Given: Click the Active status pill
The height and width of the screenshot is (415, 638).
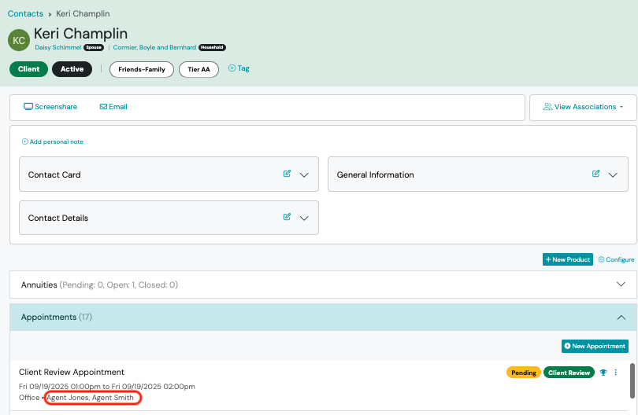Looking at the screenshot, I should [x=72, y=69].
